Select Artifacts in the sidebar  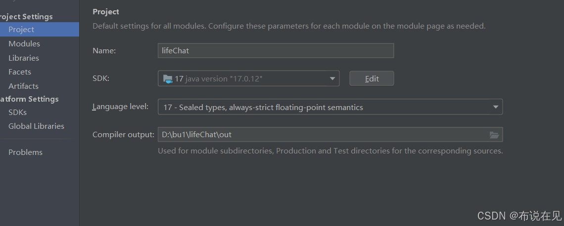tap(23, 86)
